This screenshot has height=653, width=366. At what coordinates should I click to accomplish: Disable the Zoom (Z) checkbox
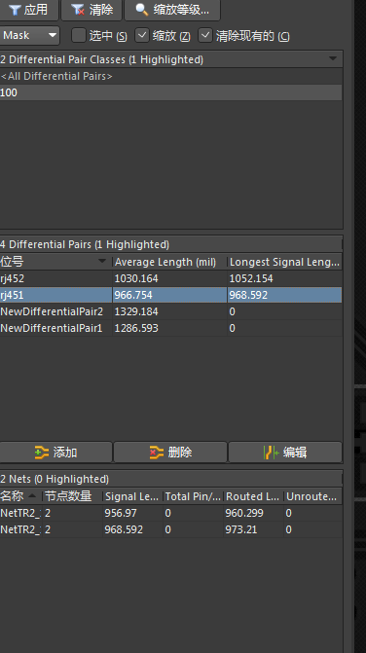point(142,35)
